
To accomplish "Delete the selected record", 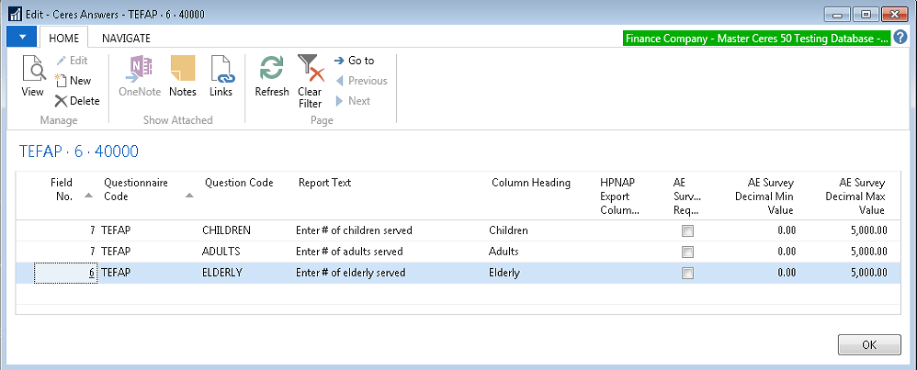I will click(76, 101).
